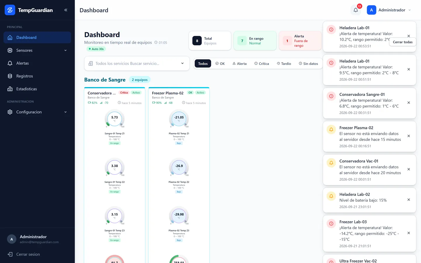Open Registros in sidebar
Screen dimensions: 421x263
[37, 76]
